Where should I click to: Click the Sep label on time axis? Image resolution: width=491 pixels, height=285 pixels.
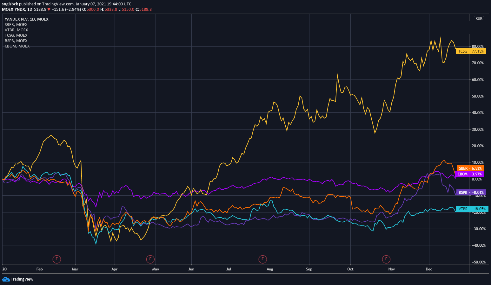pos(309,269)
